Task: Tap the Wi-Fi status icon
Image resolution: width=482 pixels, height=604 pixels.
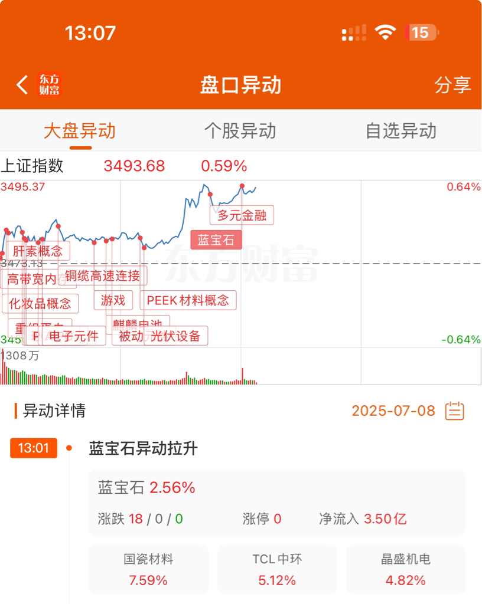Action: tap(386, 32)
